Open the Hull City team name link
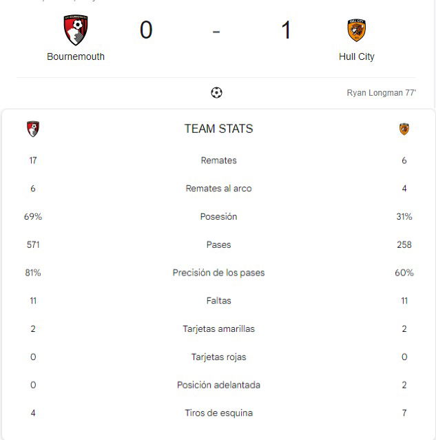This screenshot has width=436, height=440. coord(357,56)
